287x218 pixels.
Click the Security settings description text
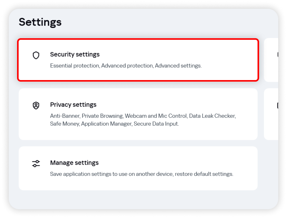pyautogui.click(x=126, y=66)
